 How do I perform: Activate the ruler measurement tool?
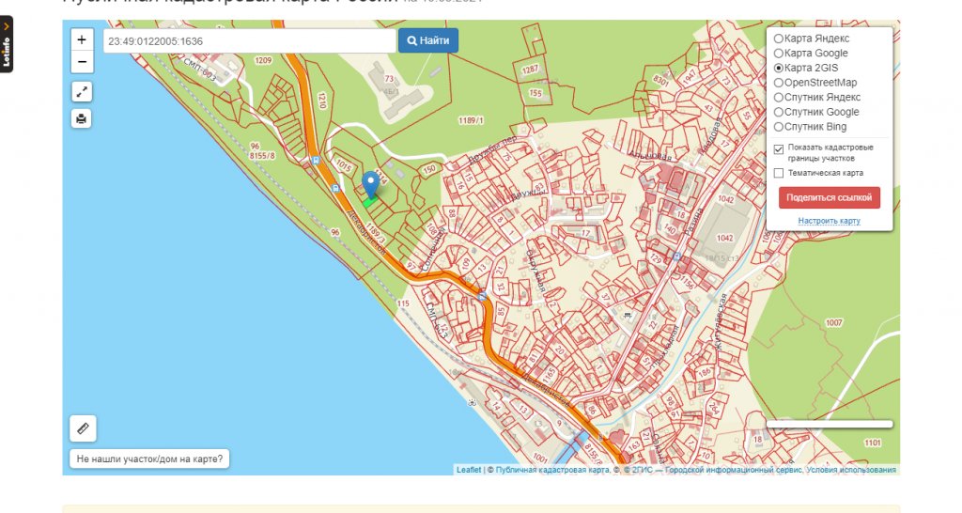83,428
